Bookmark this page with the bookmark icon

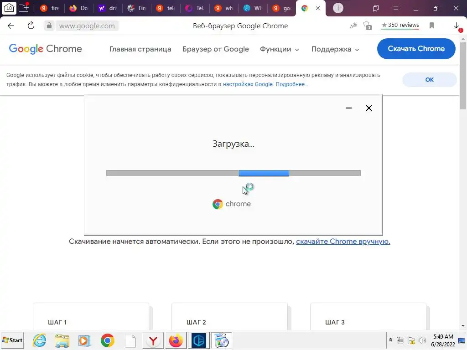pyautogui.click(x=432, y=26)
